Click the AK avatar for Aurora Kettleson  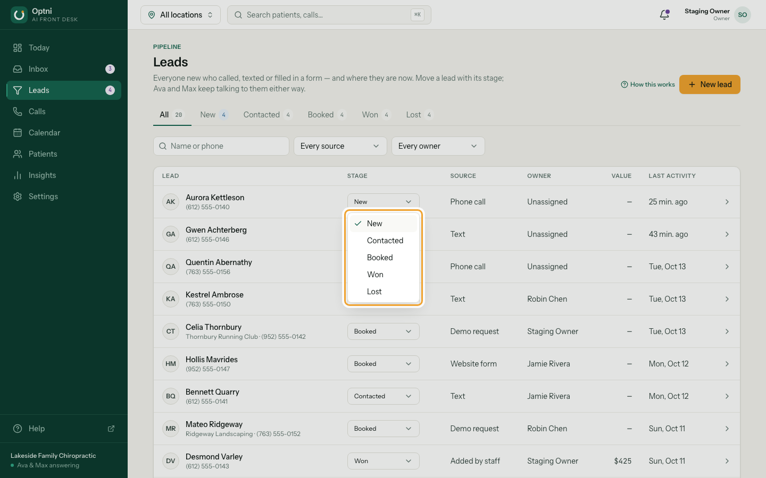[x=171, y=202]
